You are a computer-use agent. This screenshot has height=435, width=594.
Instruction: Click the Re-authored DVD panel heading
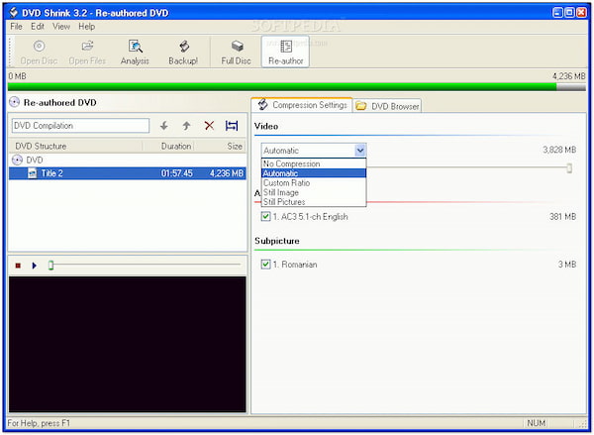click(59, 102)
